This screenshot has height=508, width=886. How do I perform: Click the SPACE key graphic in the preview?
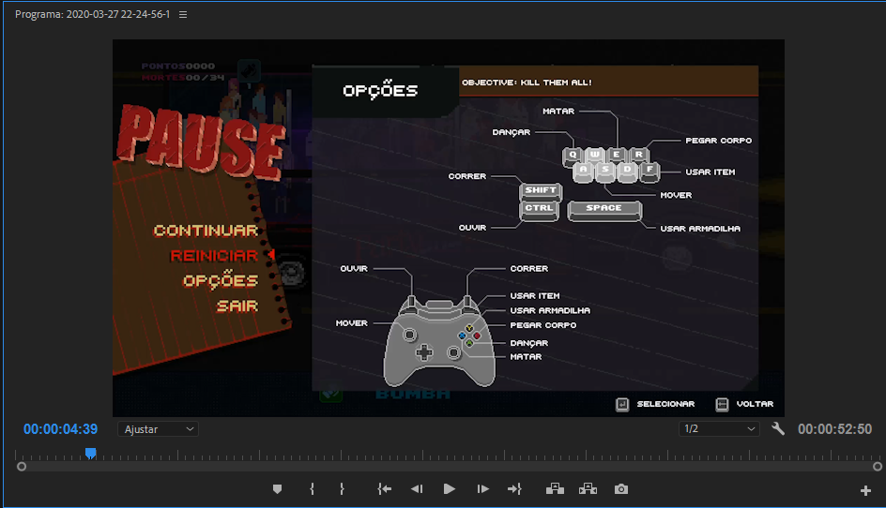coord(604,210)
